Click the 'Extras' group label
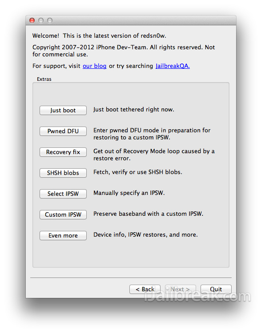This screenshot has height=333, width=261. coord(44,79)
